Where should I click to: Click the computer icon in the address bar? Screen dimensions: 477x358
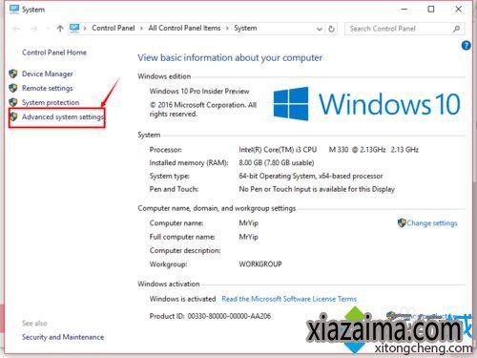pos(74,28)
